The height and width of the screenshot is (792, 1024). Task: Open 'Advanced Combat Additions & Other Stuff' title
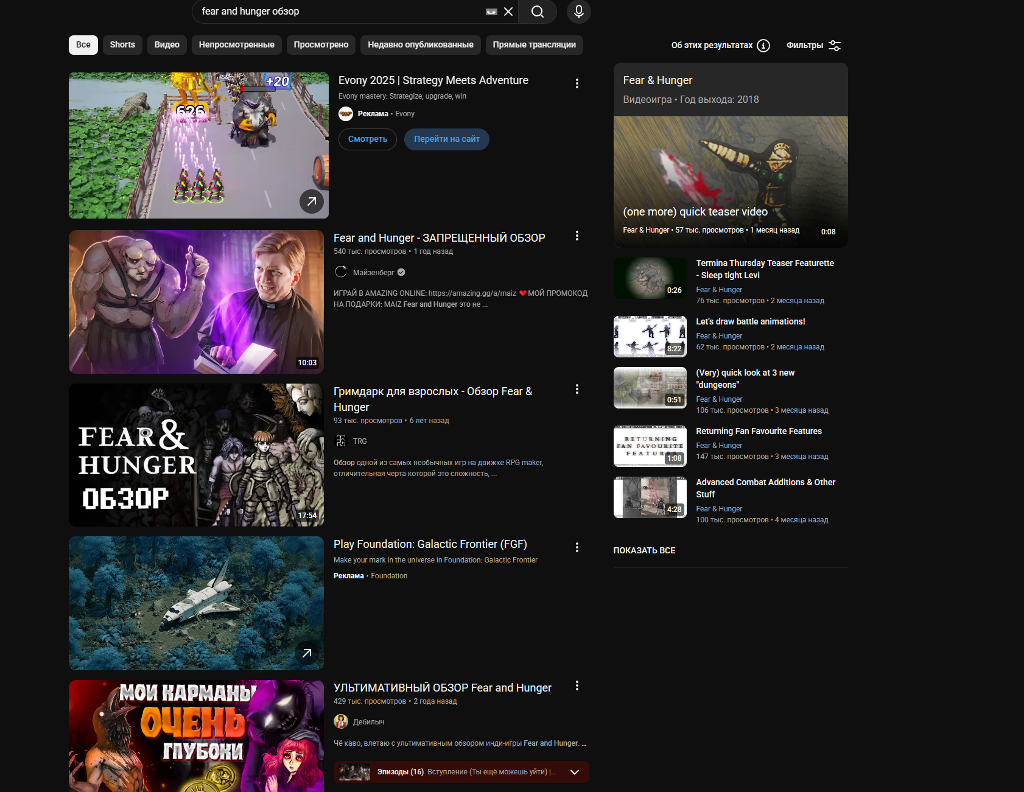(x=766, y=488)
